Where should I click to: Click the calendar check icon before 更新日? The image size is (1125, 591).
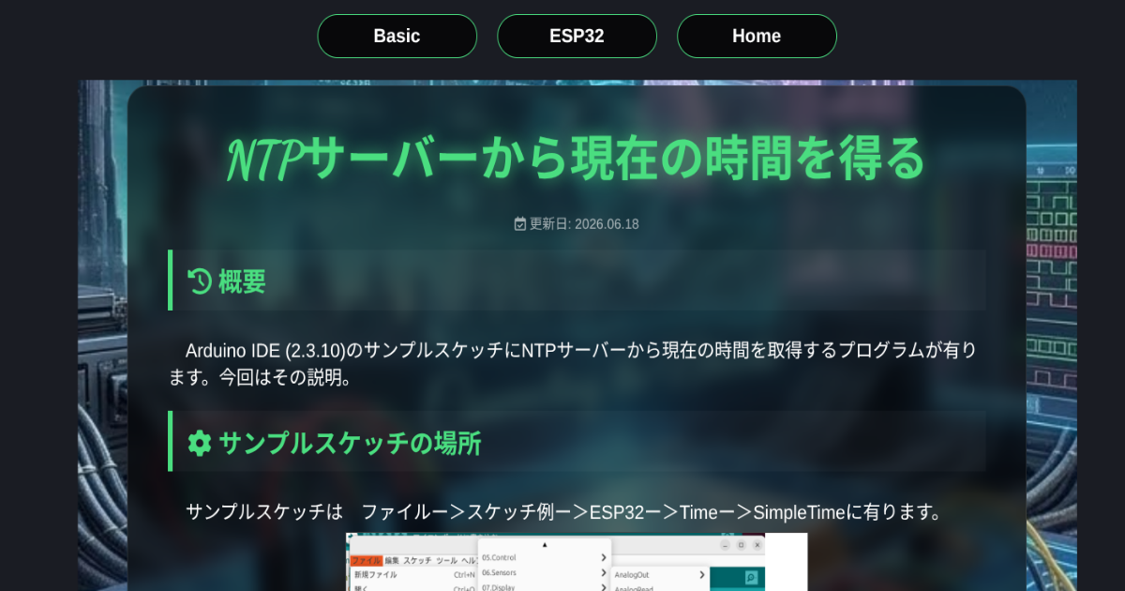tap(520, 223)
